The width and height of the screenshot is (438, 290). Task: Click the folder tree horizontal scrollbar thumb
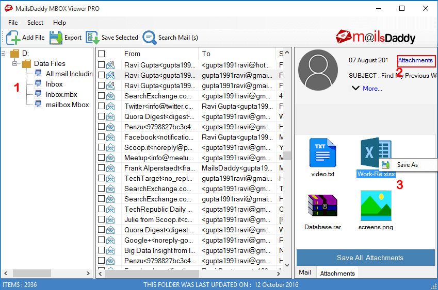coord(32,274)
